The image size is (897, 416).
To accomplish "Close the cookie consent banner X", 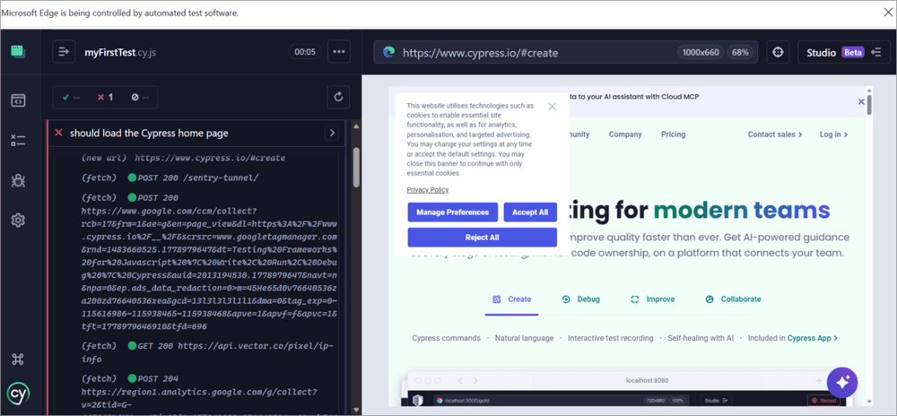I will point(552,107).
